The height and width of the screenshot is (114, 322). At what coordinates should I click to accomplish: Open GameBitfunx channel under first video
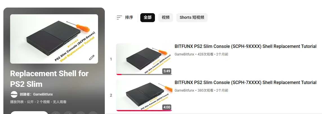pos(184,54)
